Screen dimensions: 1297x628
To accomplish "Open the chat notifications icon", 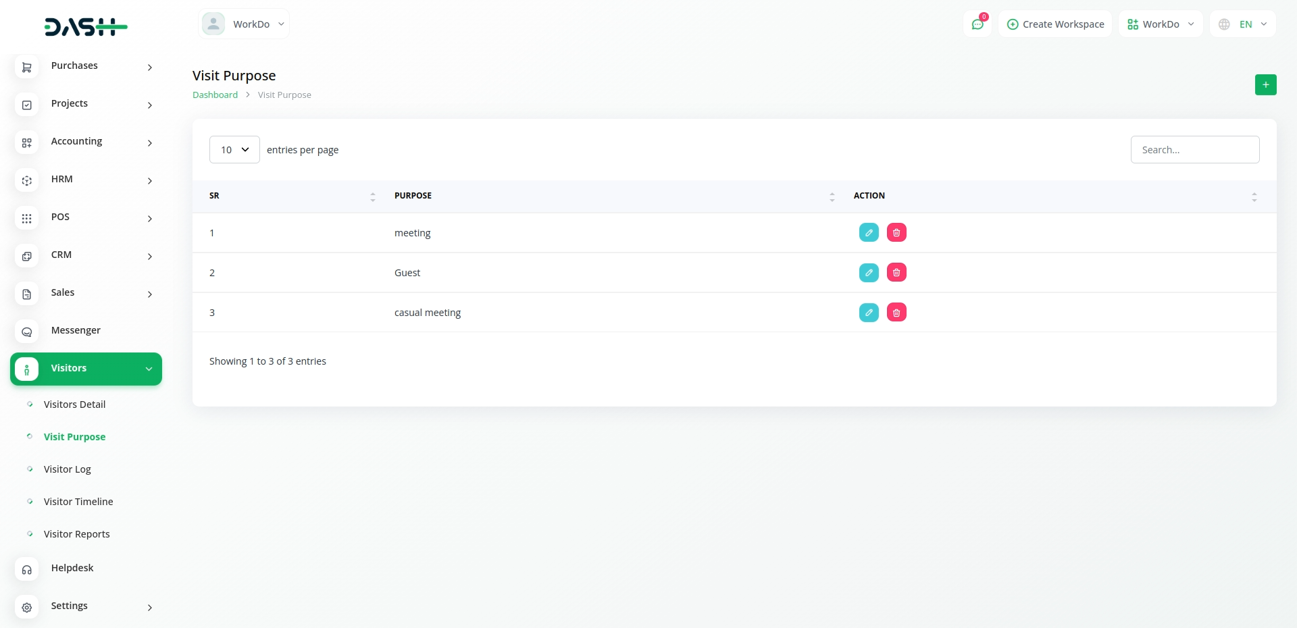I will pos(977,24).
